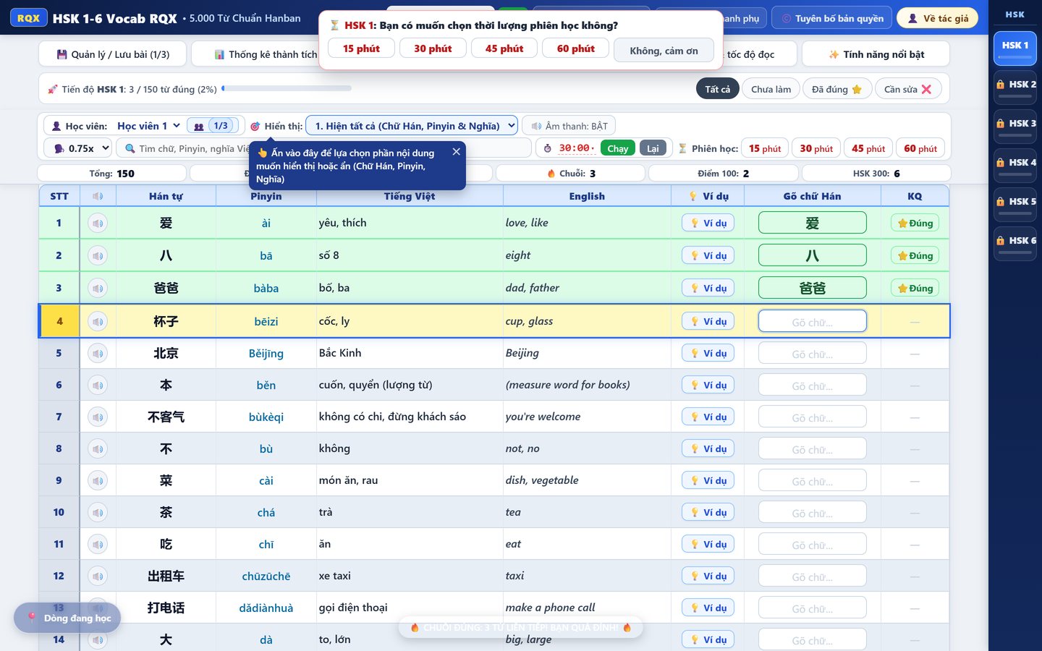Open the Về tác giả page
The height and width of the screenshot is (651, 1042).
(938, 18)
